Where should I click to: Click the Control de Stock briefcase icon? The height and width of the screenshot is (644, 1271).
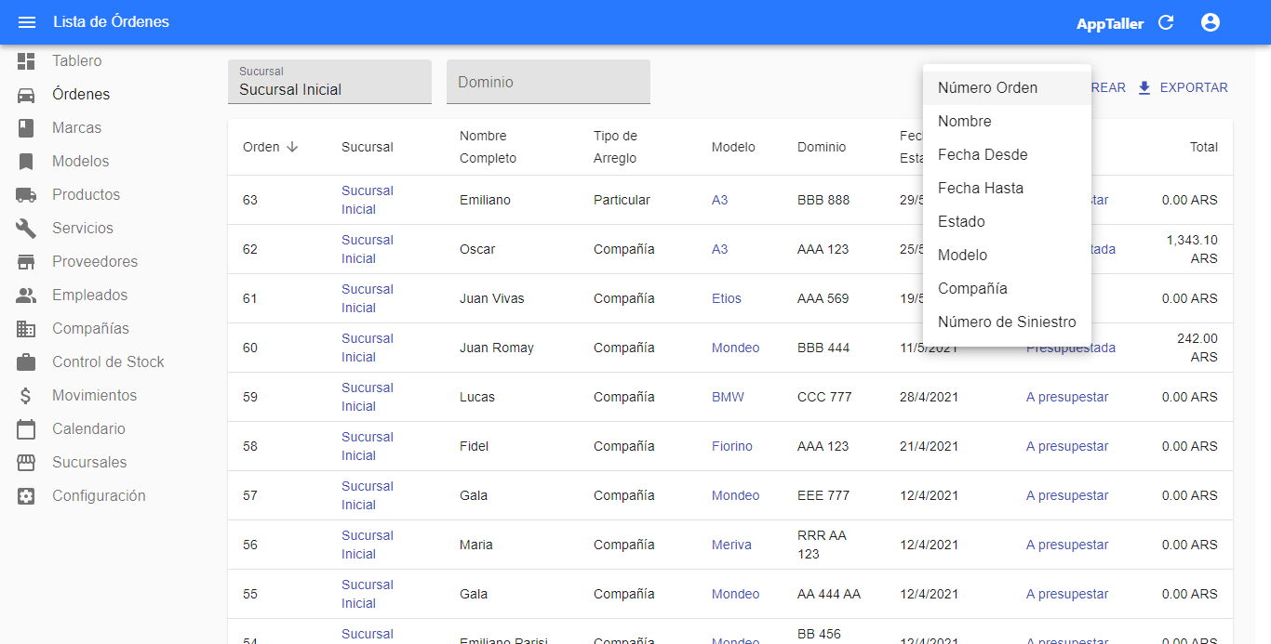pyautogui.click(x=26, y=362)
